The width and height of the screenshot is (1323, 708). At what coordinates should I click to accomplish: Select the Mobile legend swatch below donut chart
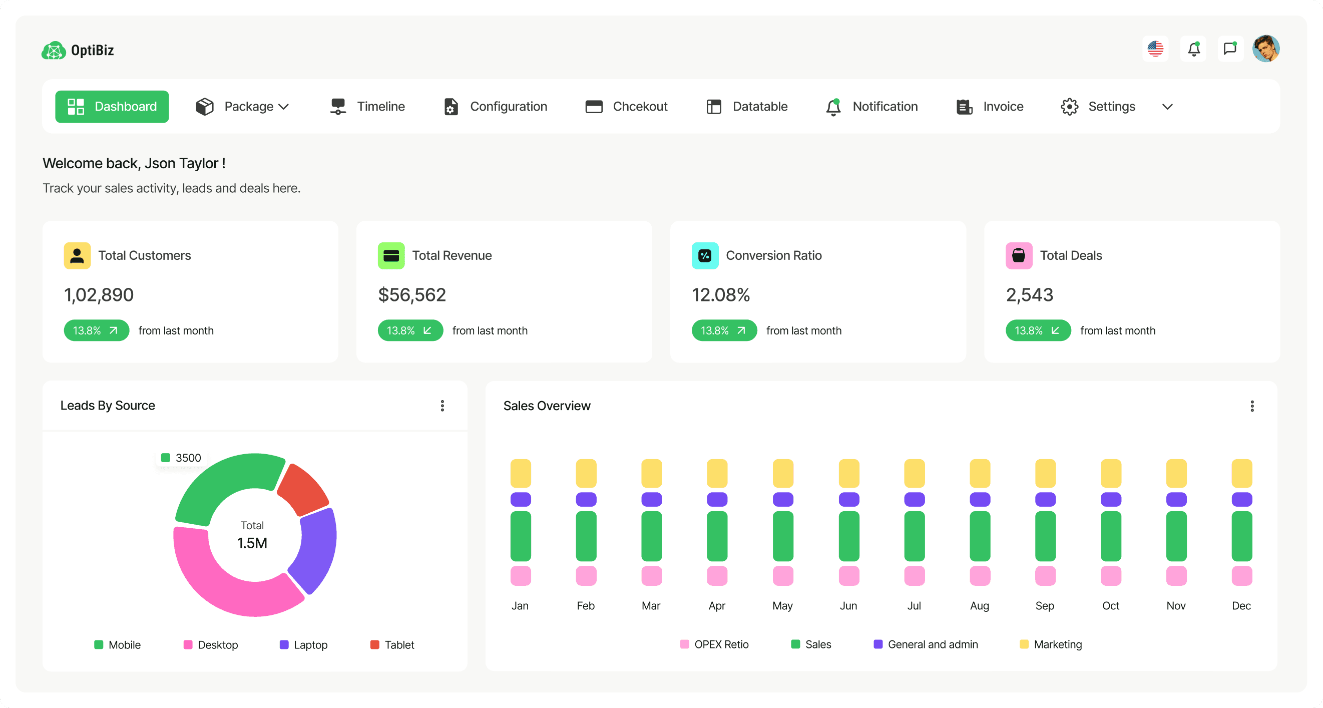(x=99, y=644)
